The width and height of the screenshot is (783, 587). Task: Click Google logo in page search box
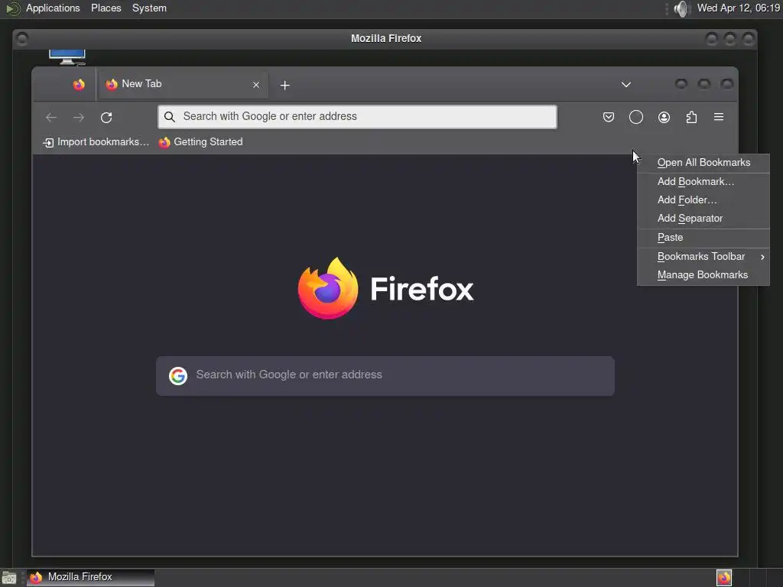click(x=177, y=376)
